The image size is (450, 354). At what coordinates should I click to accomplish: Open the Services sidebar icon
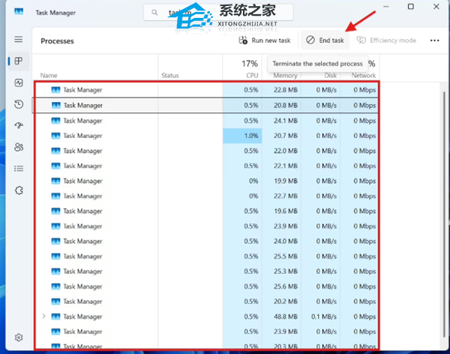[19, 190]
